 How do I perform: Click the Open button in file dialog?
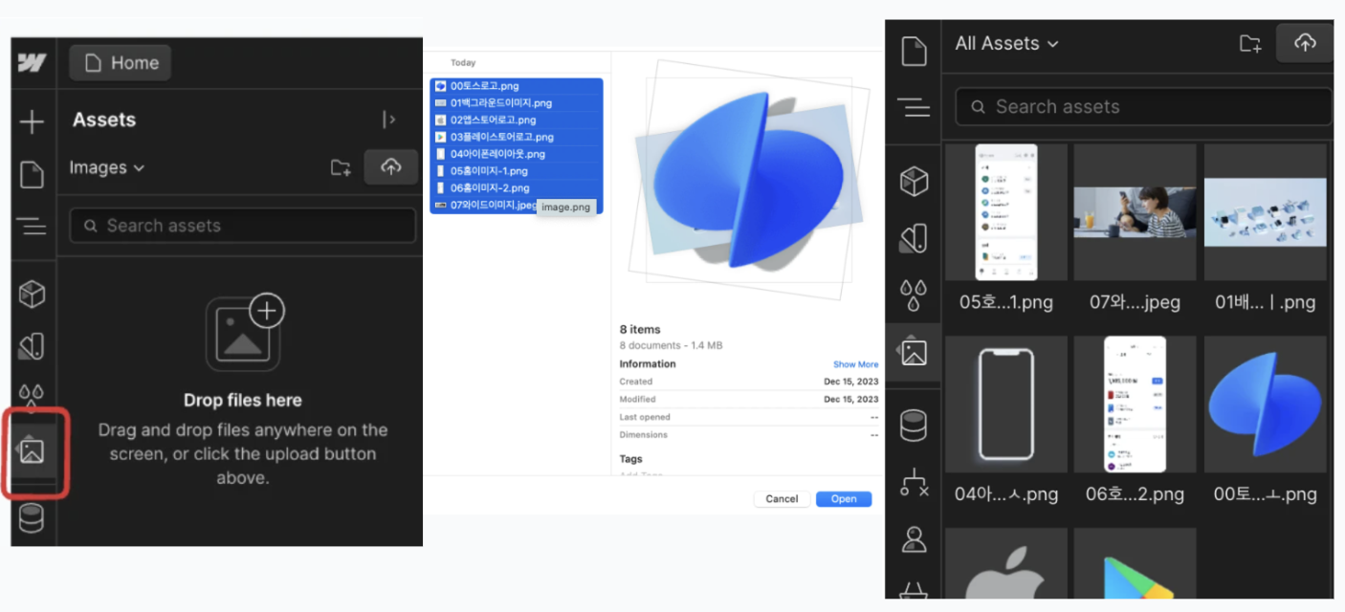844,499
